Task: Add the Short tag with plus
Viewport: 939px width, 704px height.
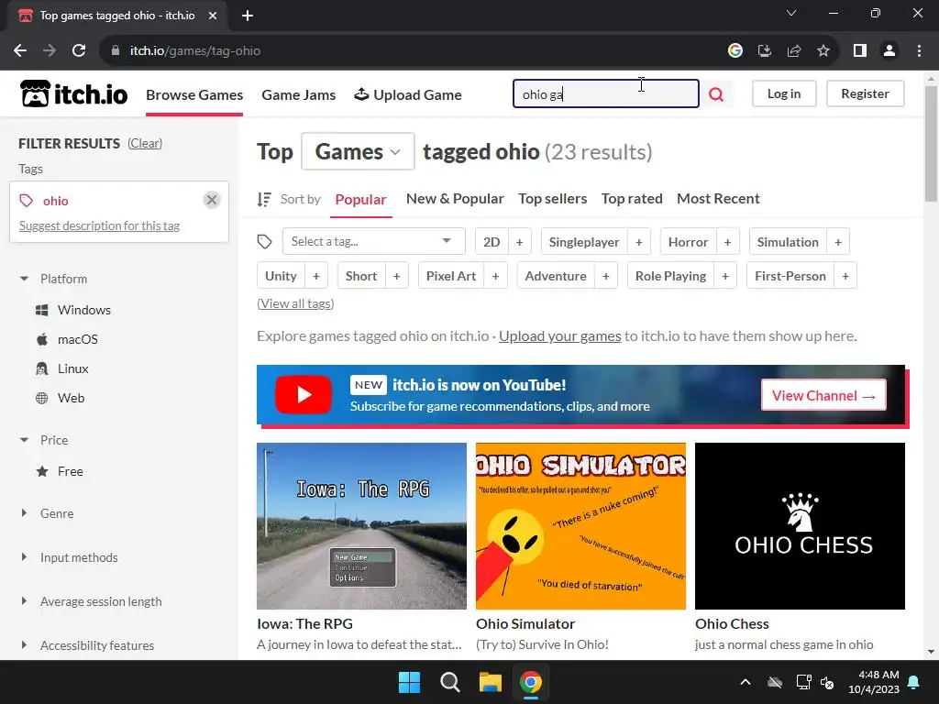Action: pyautogui.click(x=396, y=276)
